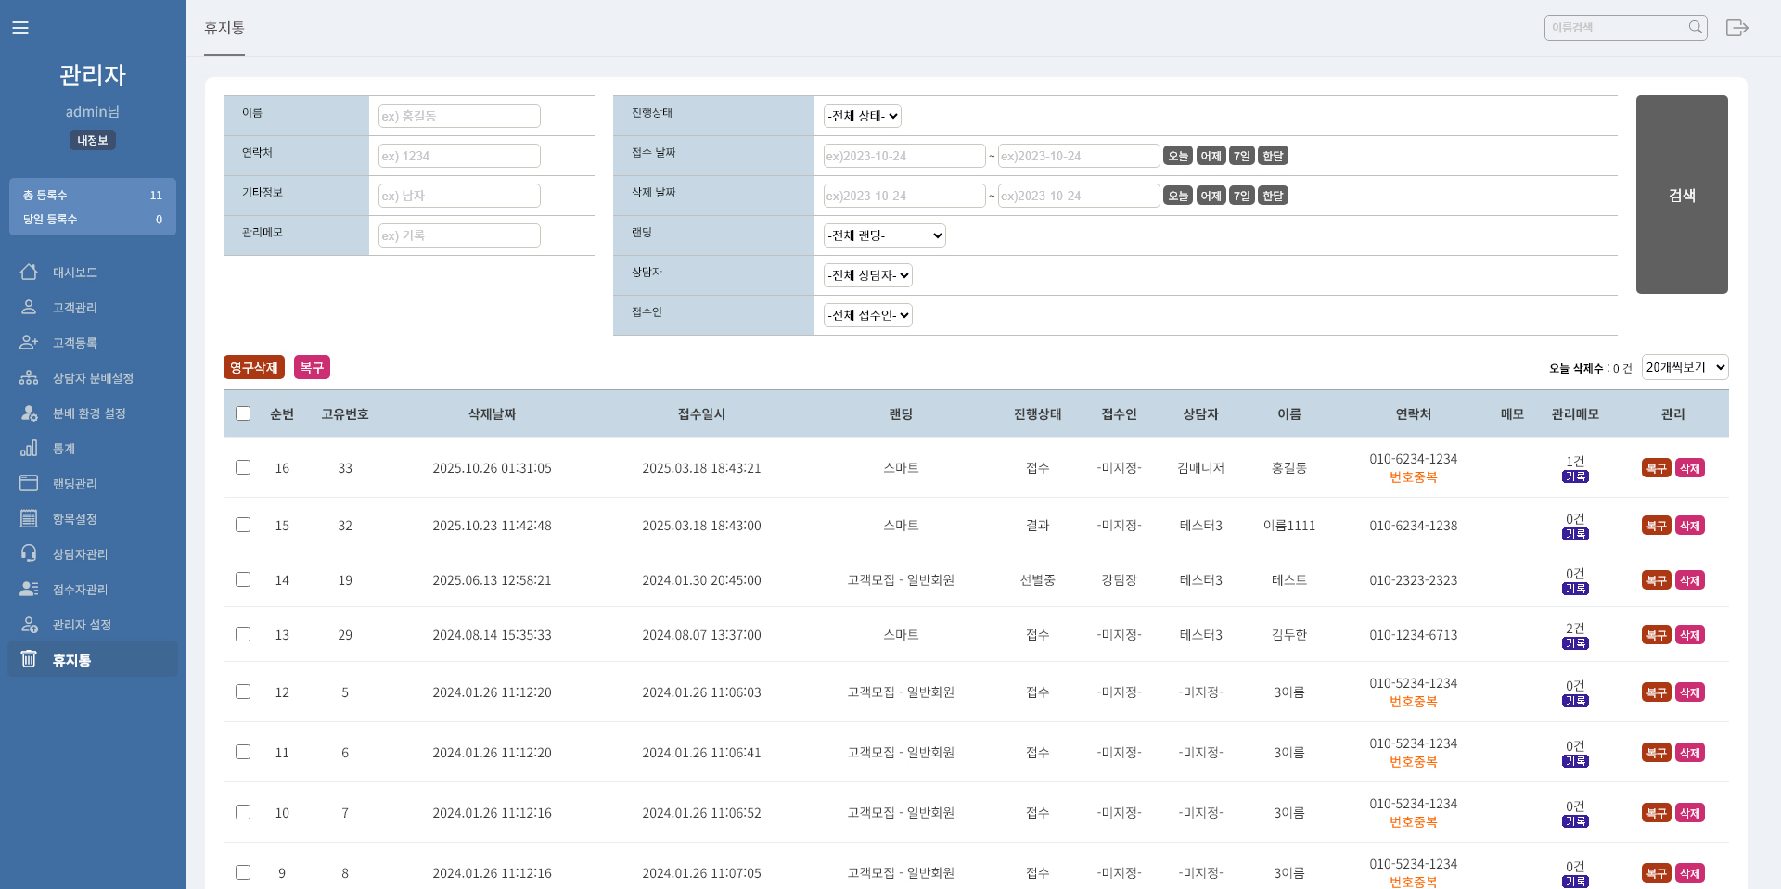This screenshot has width=1781, height=889.
Task: Click the hamburger menu icon
Action: (20, 28)
